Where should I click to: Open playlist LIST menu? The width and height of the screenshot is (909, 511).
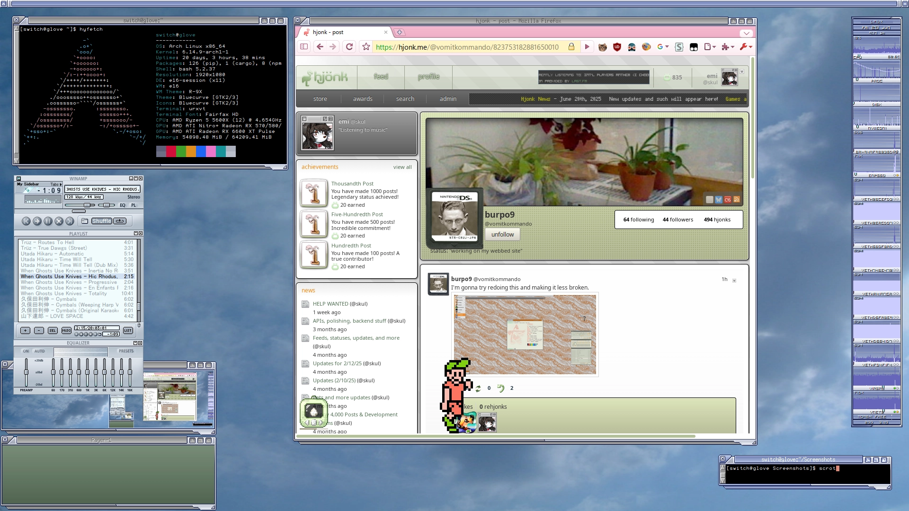pos(128,331)
